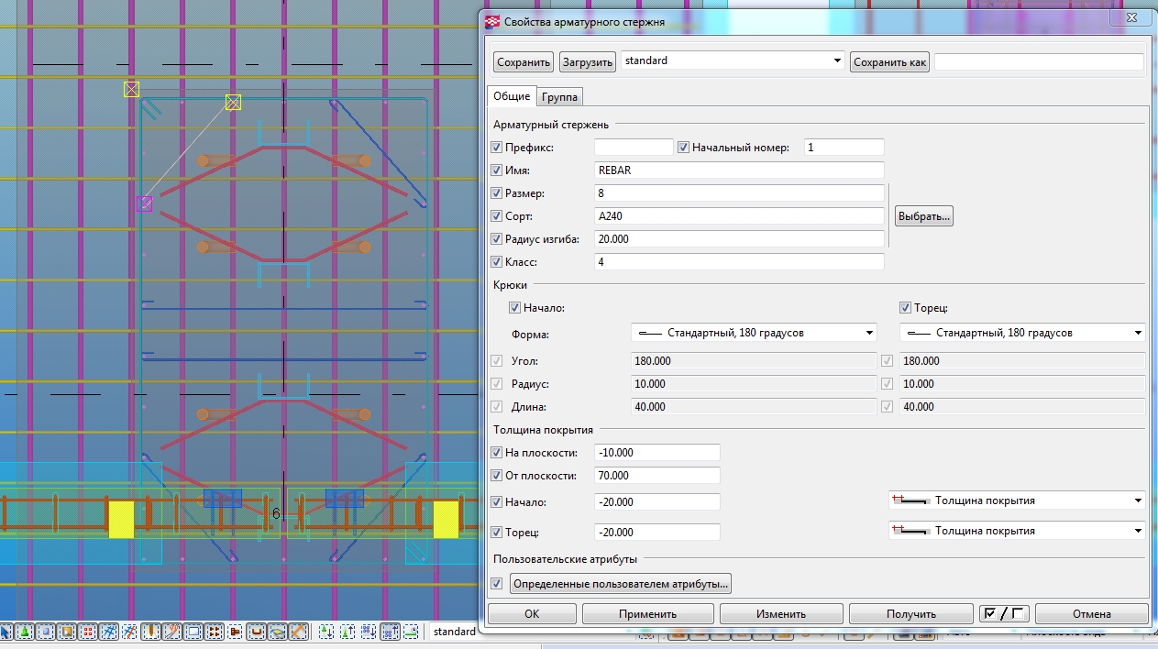Open the Торец Толщина покрытия dropdown
1158x649 pixels.
click(x=1138, y=531)
